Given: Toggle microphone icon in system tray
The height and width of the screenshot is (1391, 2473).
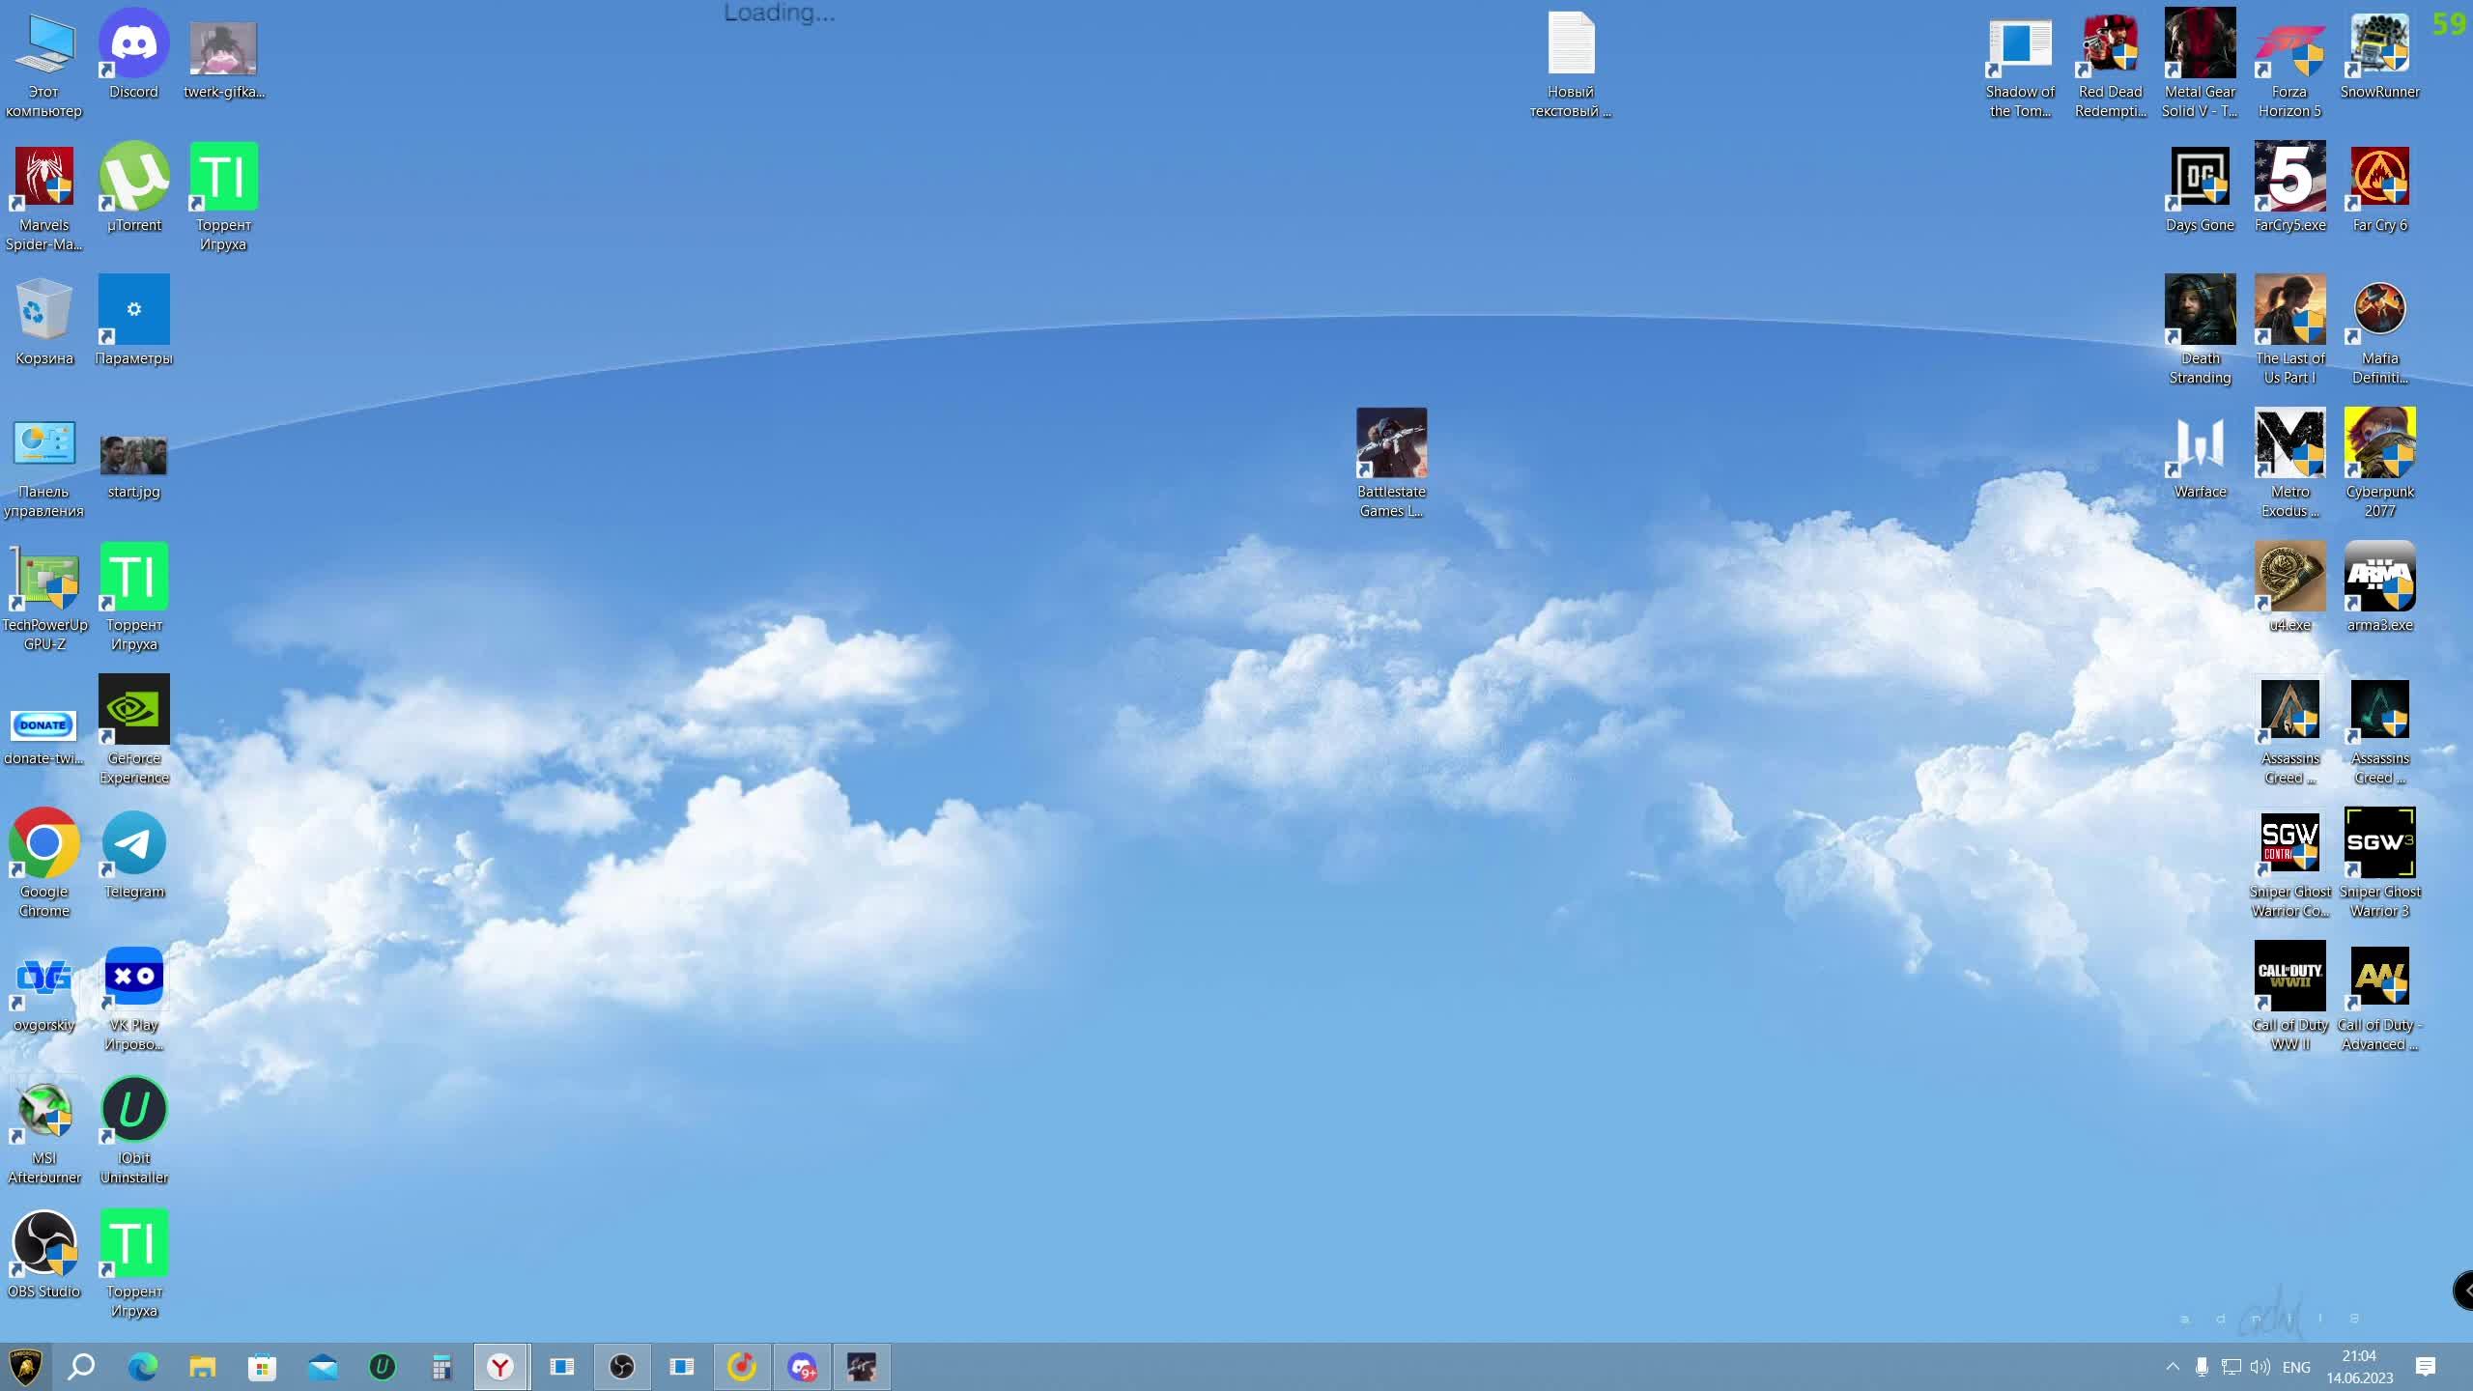Looking at the screenshot, I should [x=2202, y=1367].
